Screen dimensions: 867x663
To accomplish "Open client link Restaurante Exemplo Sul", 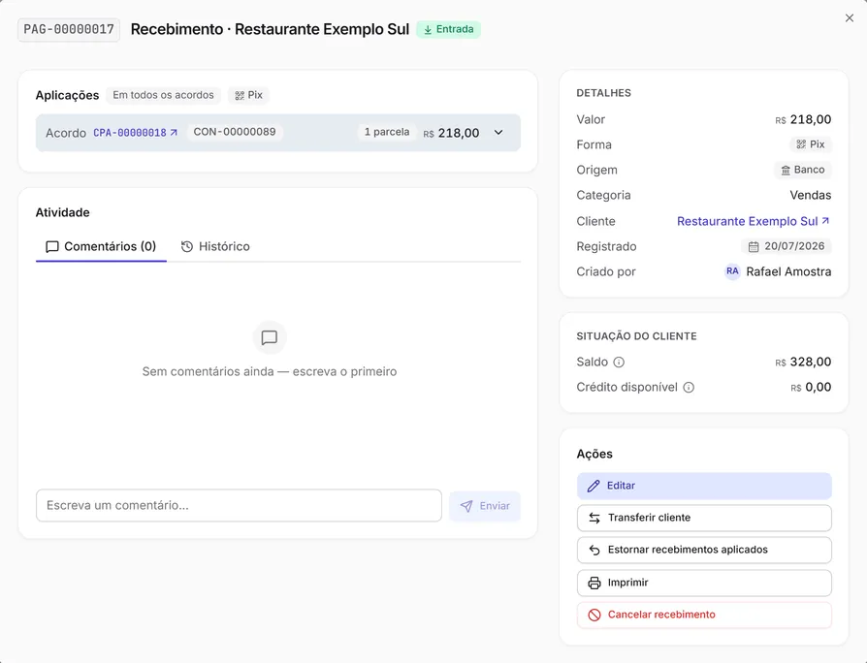I will pos(754,221).
